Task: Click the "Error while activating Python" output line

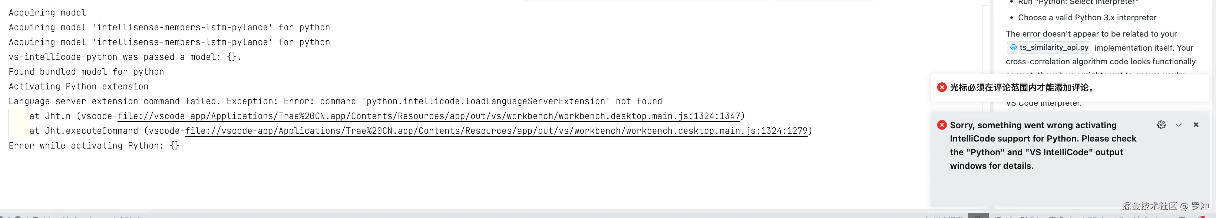Action: pyautogui.click(x=94, y=146)
